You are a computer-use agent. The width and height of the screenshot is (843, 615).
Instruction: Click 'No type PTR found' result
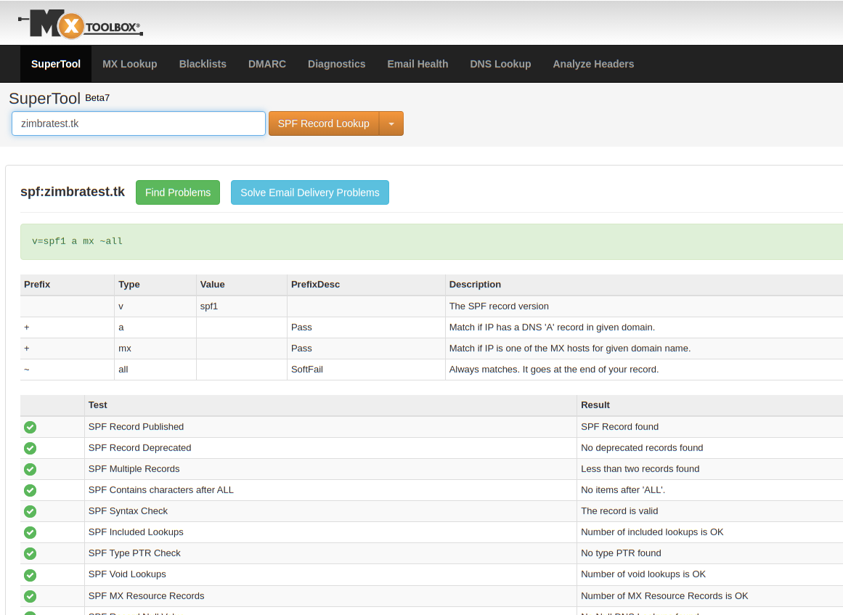pyautogui.click(x=621, y=553)
